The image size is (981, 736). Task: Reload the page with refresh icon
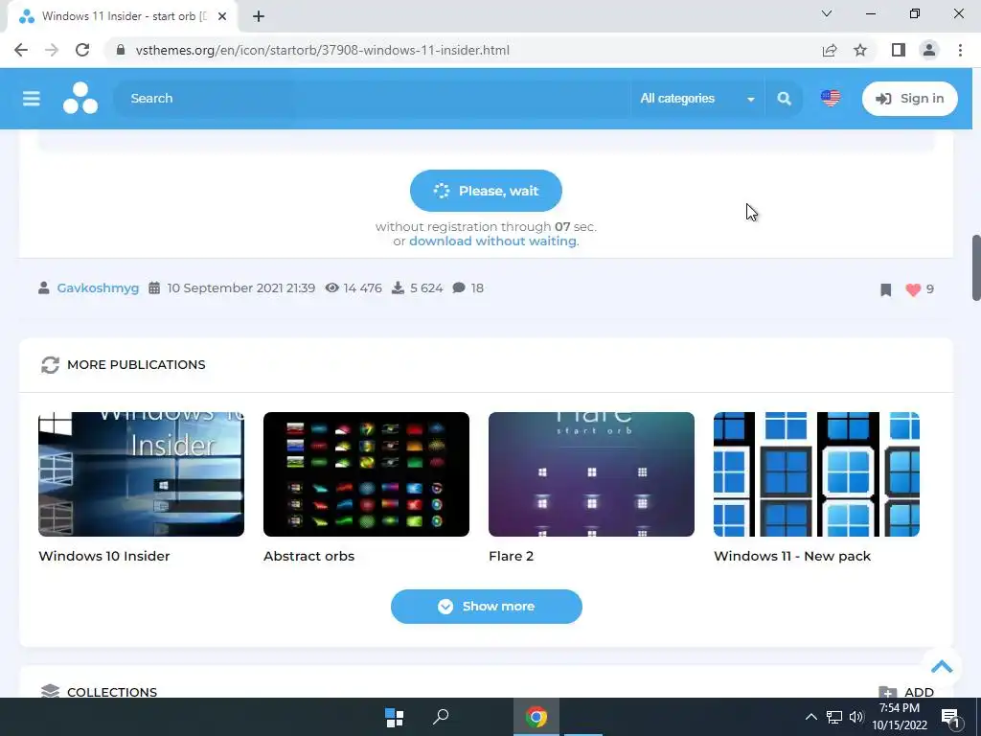tap(82, 50)
